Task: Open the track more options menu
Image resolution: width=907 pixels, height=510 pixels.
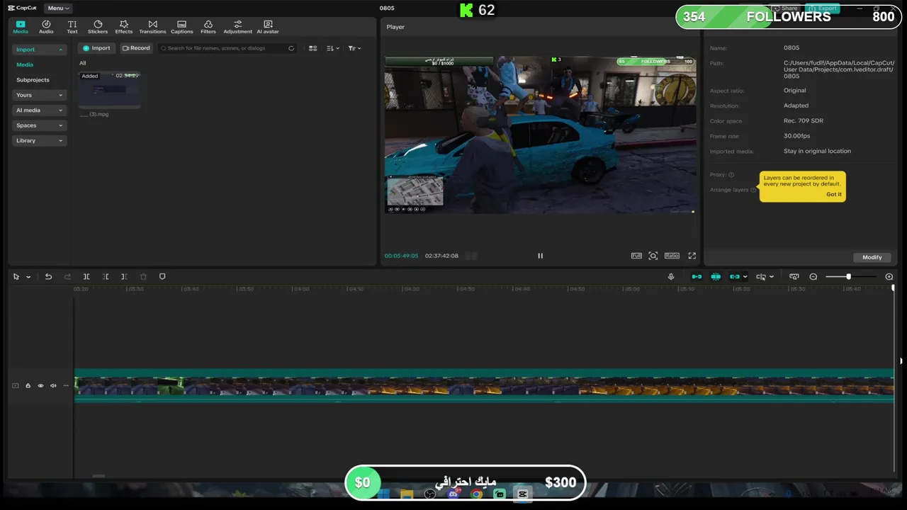Action: coord(66,386)
